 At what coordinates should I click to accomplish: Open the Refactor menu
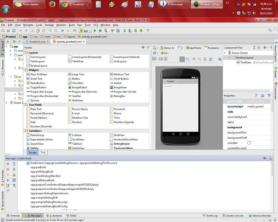pyautogui.click(x=61, y=25)
